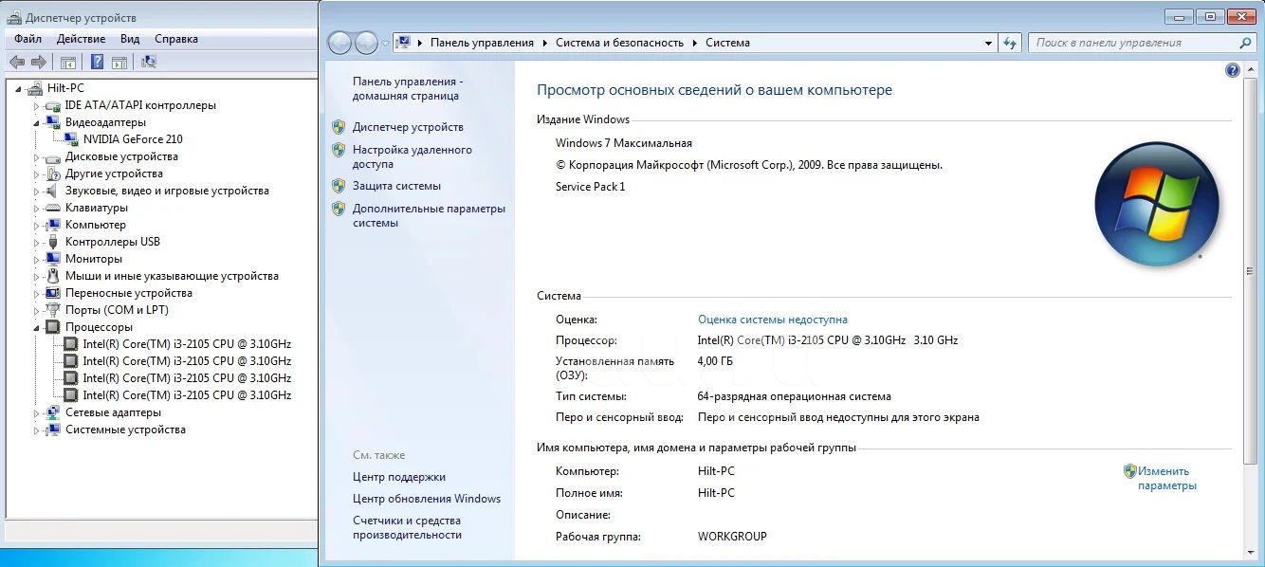This screenshot has width=1265, height=567.
Task: Click the blue question-mark Help toolbar icon
Action: coord(97,62)
